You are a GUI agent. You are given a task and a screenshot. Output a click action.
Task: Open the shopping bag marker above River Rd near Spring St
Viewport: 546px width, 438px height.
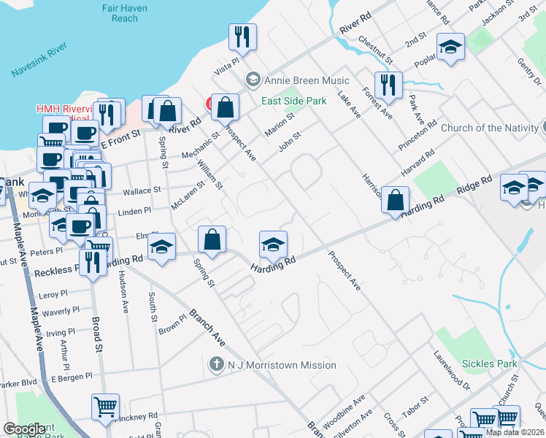coord(167,111)
